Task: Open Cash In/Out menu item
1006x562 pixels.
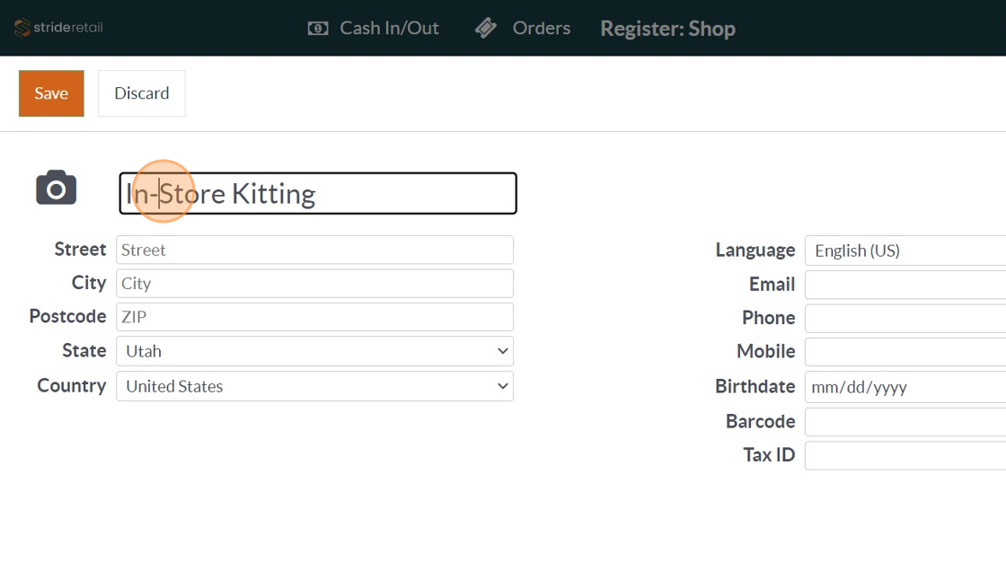Action: 389,28
